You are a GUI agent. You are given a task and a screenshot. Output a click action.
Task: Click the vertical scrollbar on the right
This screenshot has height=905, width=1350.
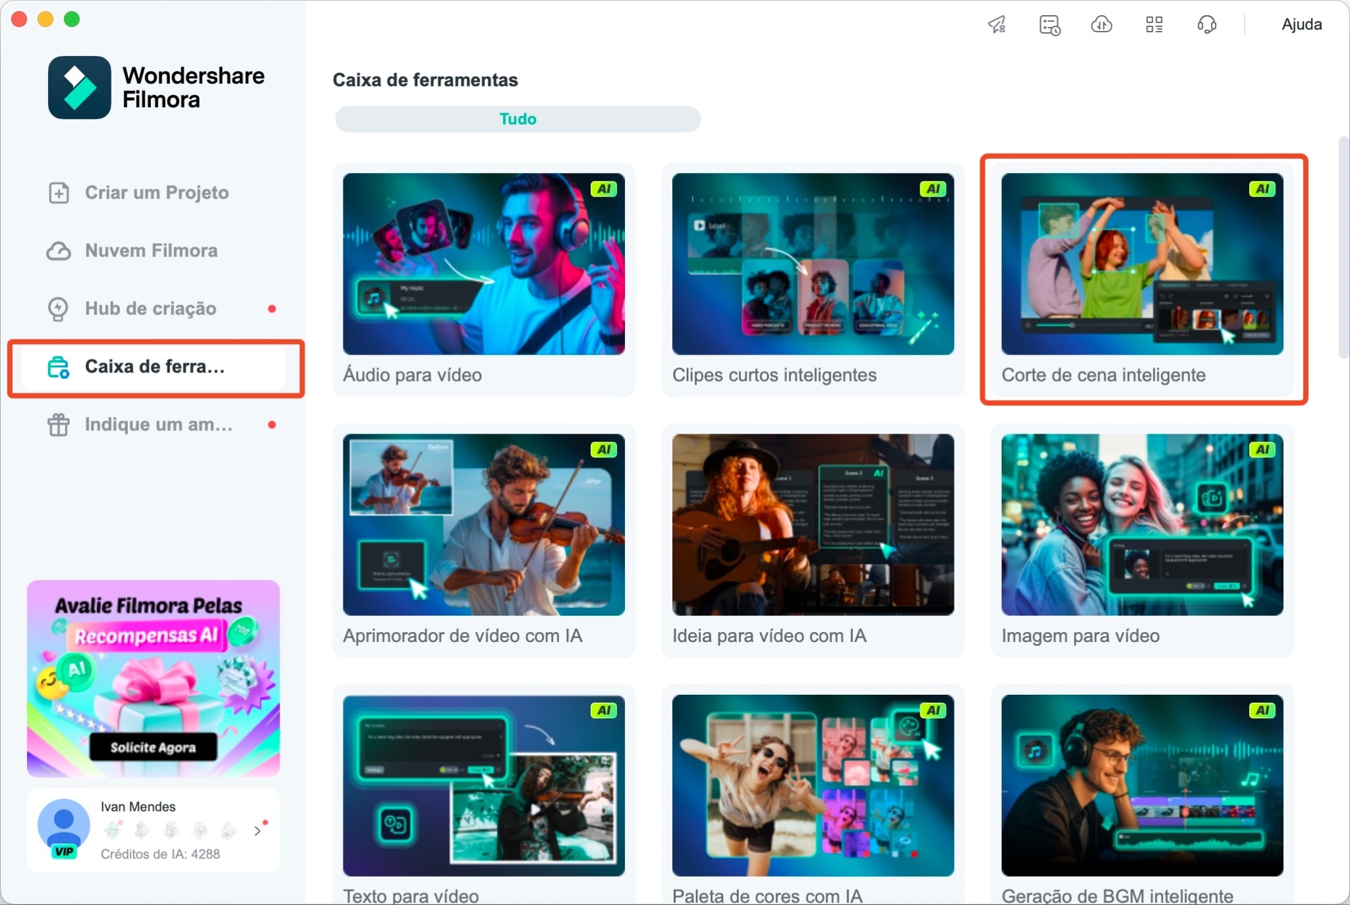[1343, 247]
